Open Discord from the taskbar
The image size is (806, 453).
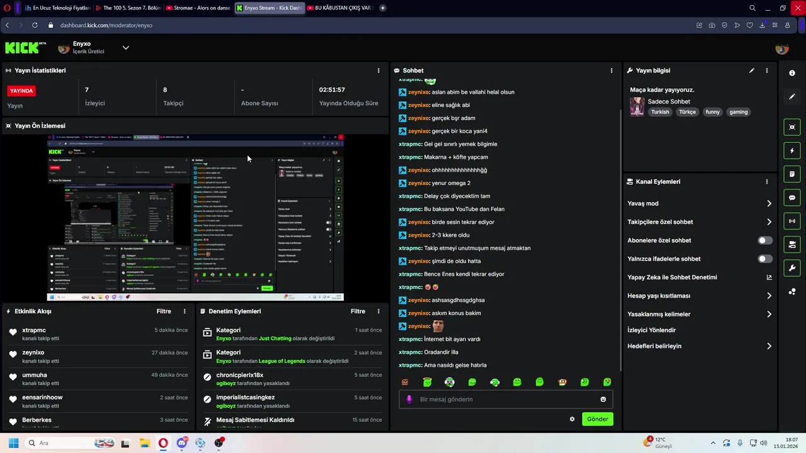click(x=182, y=443)
